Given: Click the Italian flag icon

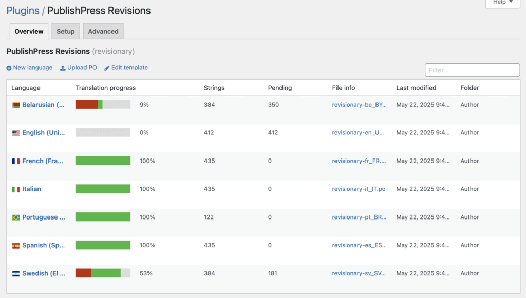Looking at the screenshot, I should click(16, 189).
